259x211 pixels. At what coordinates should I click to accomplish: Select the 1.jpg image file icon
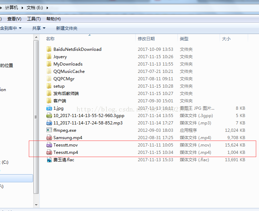tap(49, 108)
